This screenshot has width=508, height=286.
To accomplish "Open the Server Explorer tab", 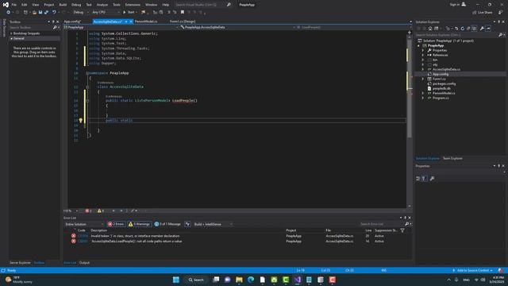I will (x=20, y=263).
